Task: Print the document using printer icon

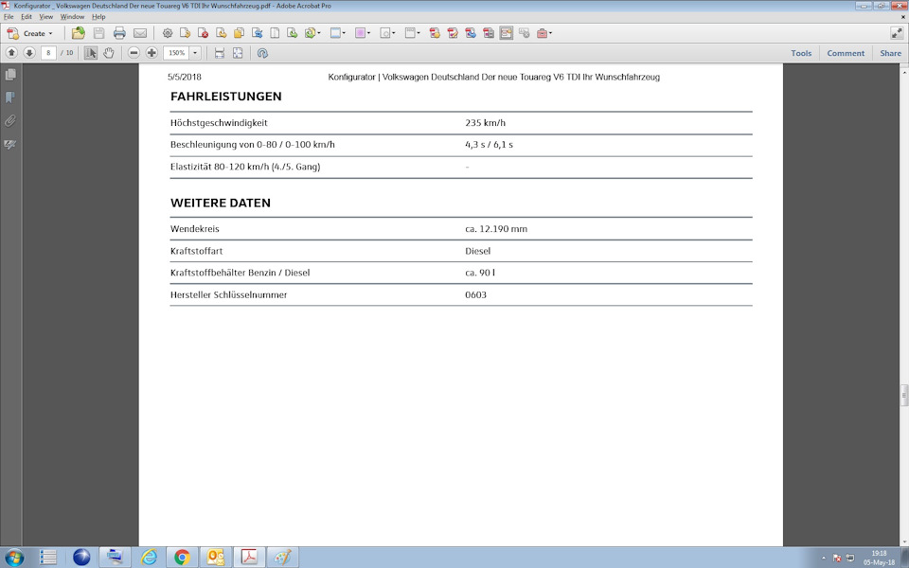Action: (119, 33)
